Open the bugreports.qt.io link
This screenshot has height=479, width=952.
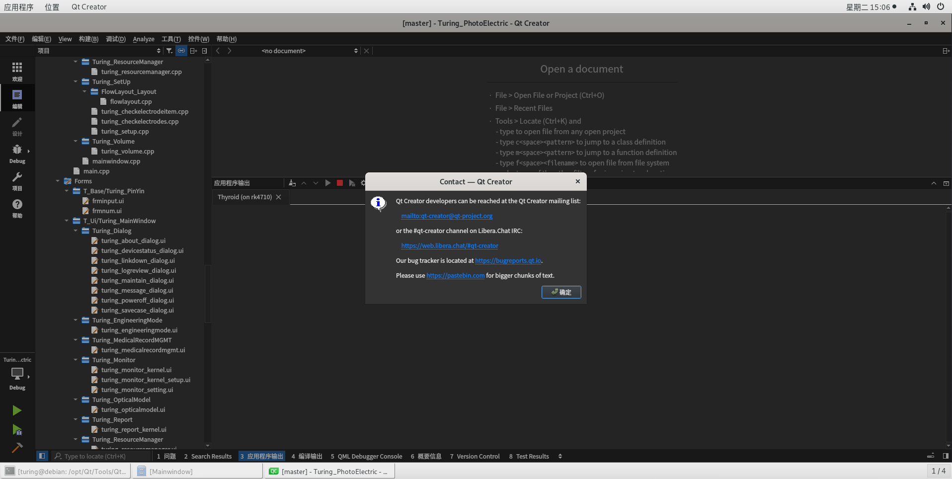(508, 260)
